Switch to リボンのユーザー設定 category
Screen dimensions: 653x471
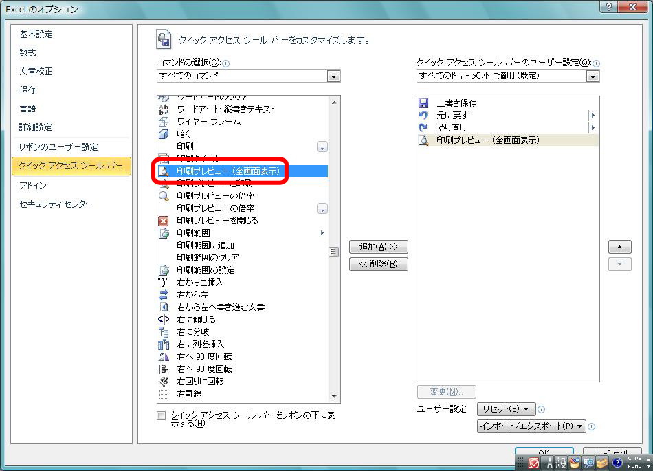58,147
